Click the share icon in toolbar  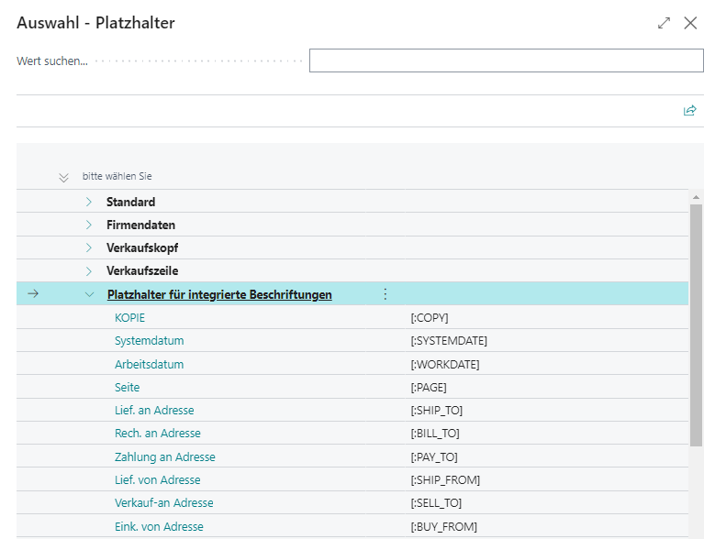tap(689, 111)
